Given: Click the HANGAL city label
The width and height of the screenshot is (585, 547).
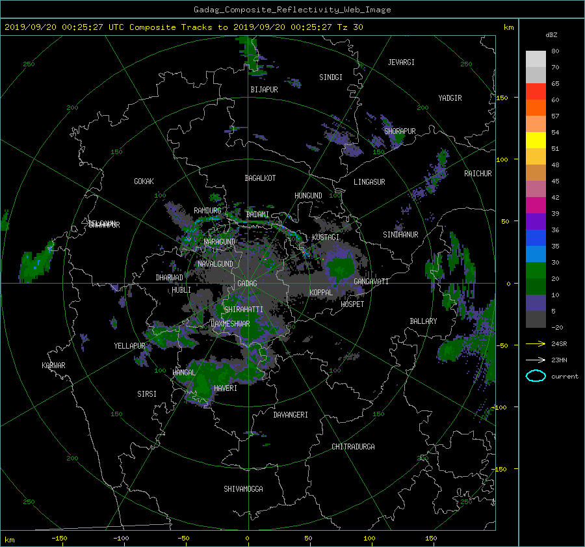Looking at the screenshot, I should (x=183, y=373).
